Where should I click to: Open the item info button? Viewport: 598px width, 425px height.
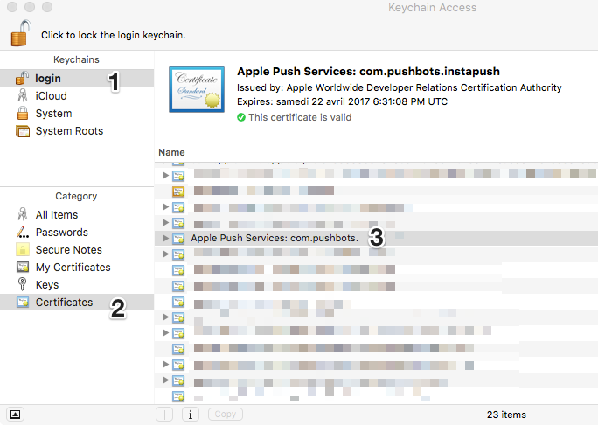tap(191, 415)
